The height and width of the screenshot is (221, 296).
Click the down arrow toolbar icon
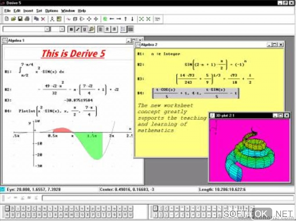click(132, 19)
